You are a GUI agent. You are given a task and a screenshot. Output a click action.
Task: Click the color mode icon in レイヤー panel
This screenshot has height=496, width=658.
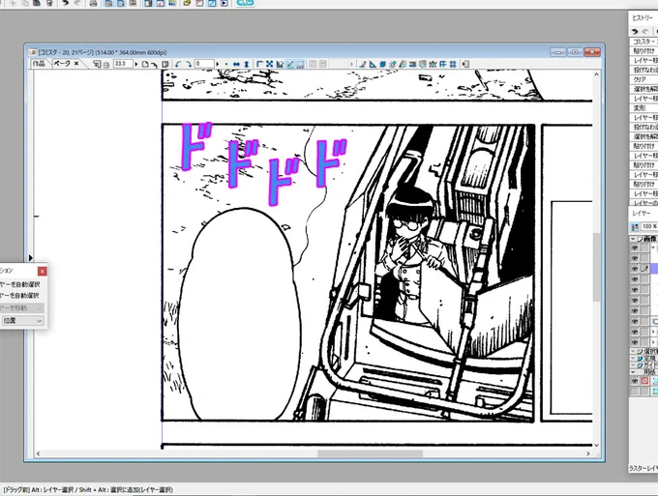click(635, 227)
